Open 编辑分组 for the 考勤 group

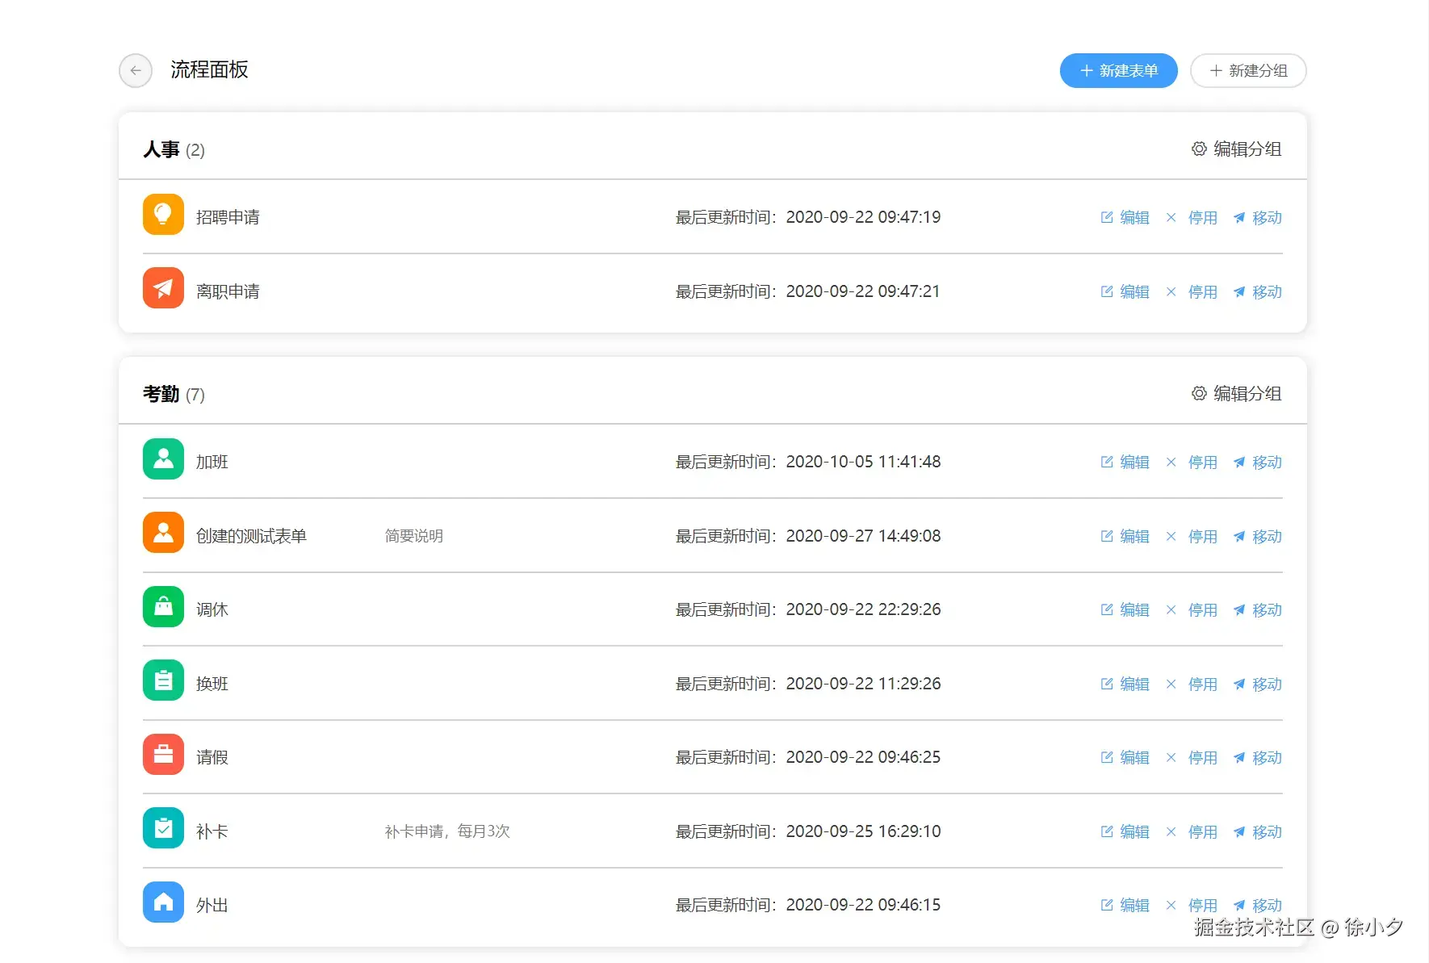tap(1236, 394)
